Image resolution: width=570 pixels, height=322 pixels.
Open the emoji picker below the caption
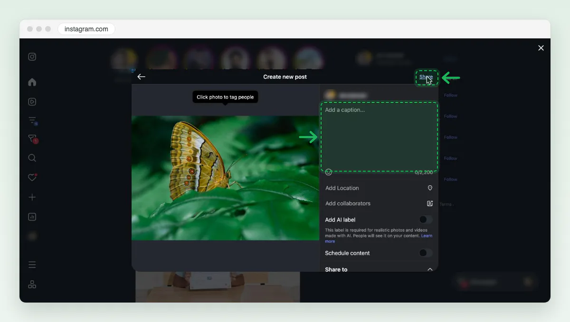[329, 172]
